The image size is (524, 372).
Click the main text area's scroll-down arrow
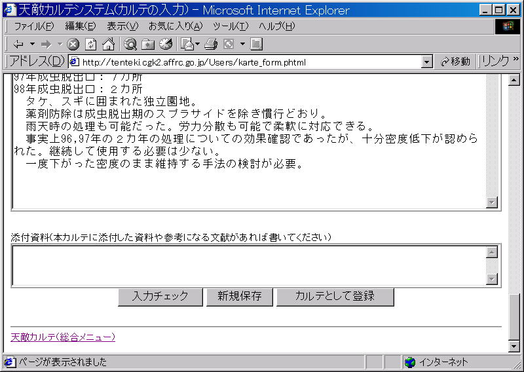pyautogui.click(x=492, y=202)
